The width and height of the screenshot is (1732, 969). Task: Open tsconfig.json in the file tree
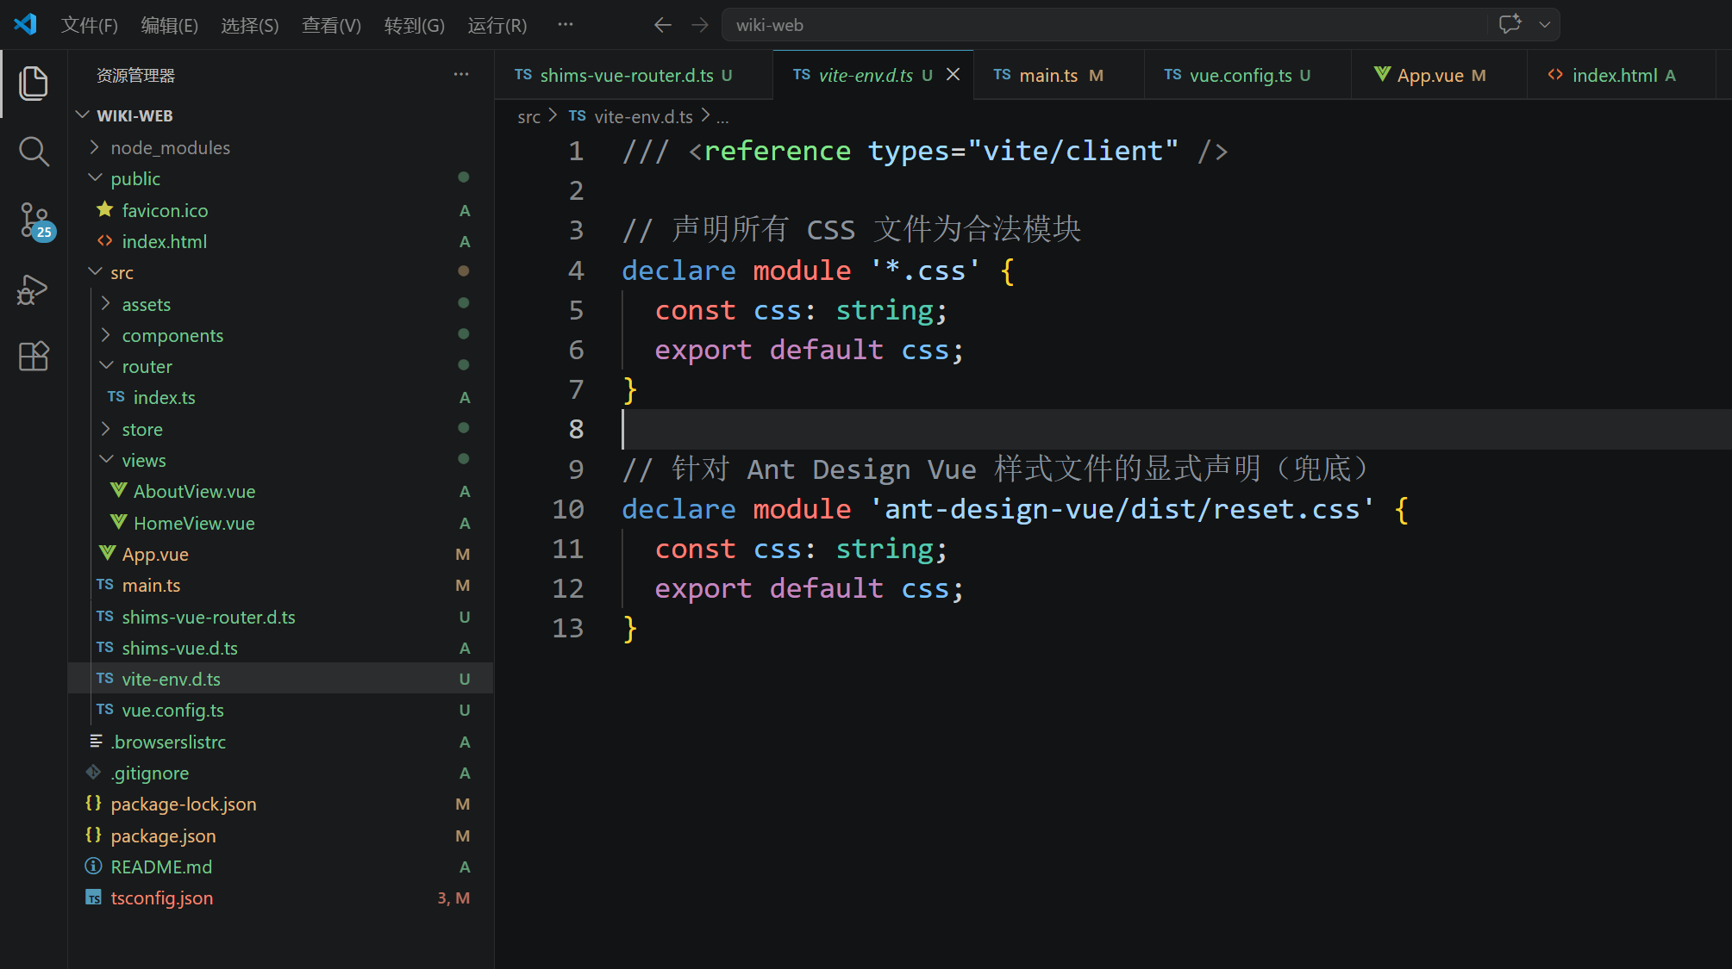161,898
